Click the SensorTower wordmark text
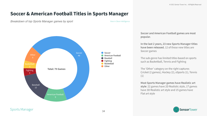 (188, 110)
